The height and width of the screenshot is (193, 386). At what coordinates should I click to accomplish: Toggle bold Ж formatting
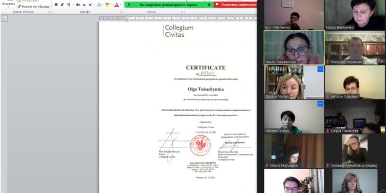click(56, 4)
